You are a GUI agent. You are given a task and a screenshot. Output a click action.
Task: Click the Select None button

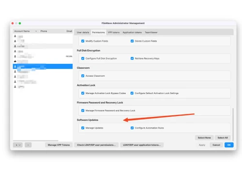click(204, 138)
